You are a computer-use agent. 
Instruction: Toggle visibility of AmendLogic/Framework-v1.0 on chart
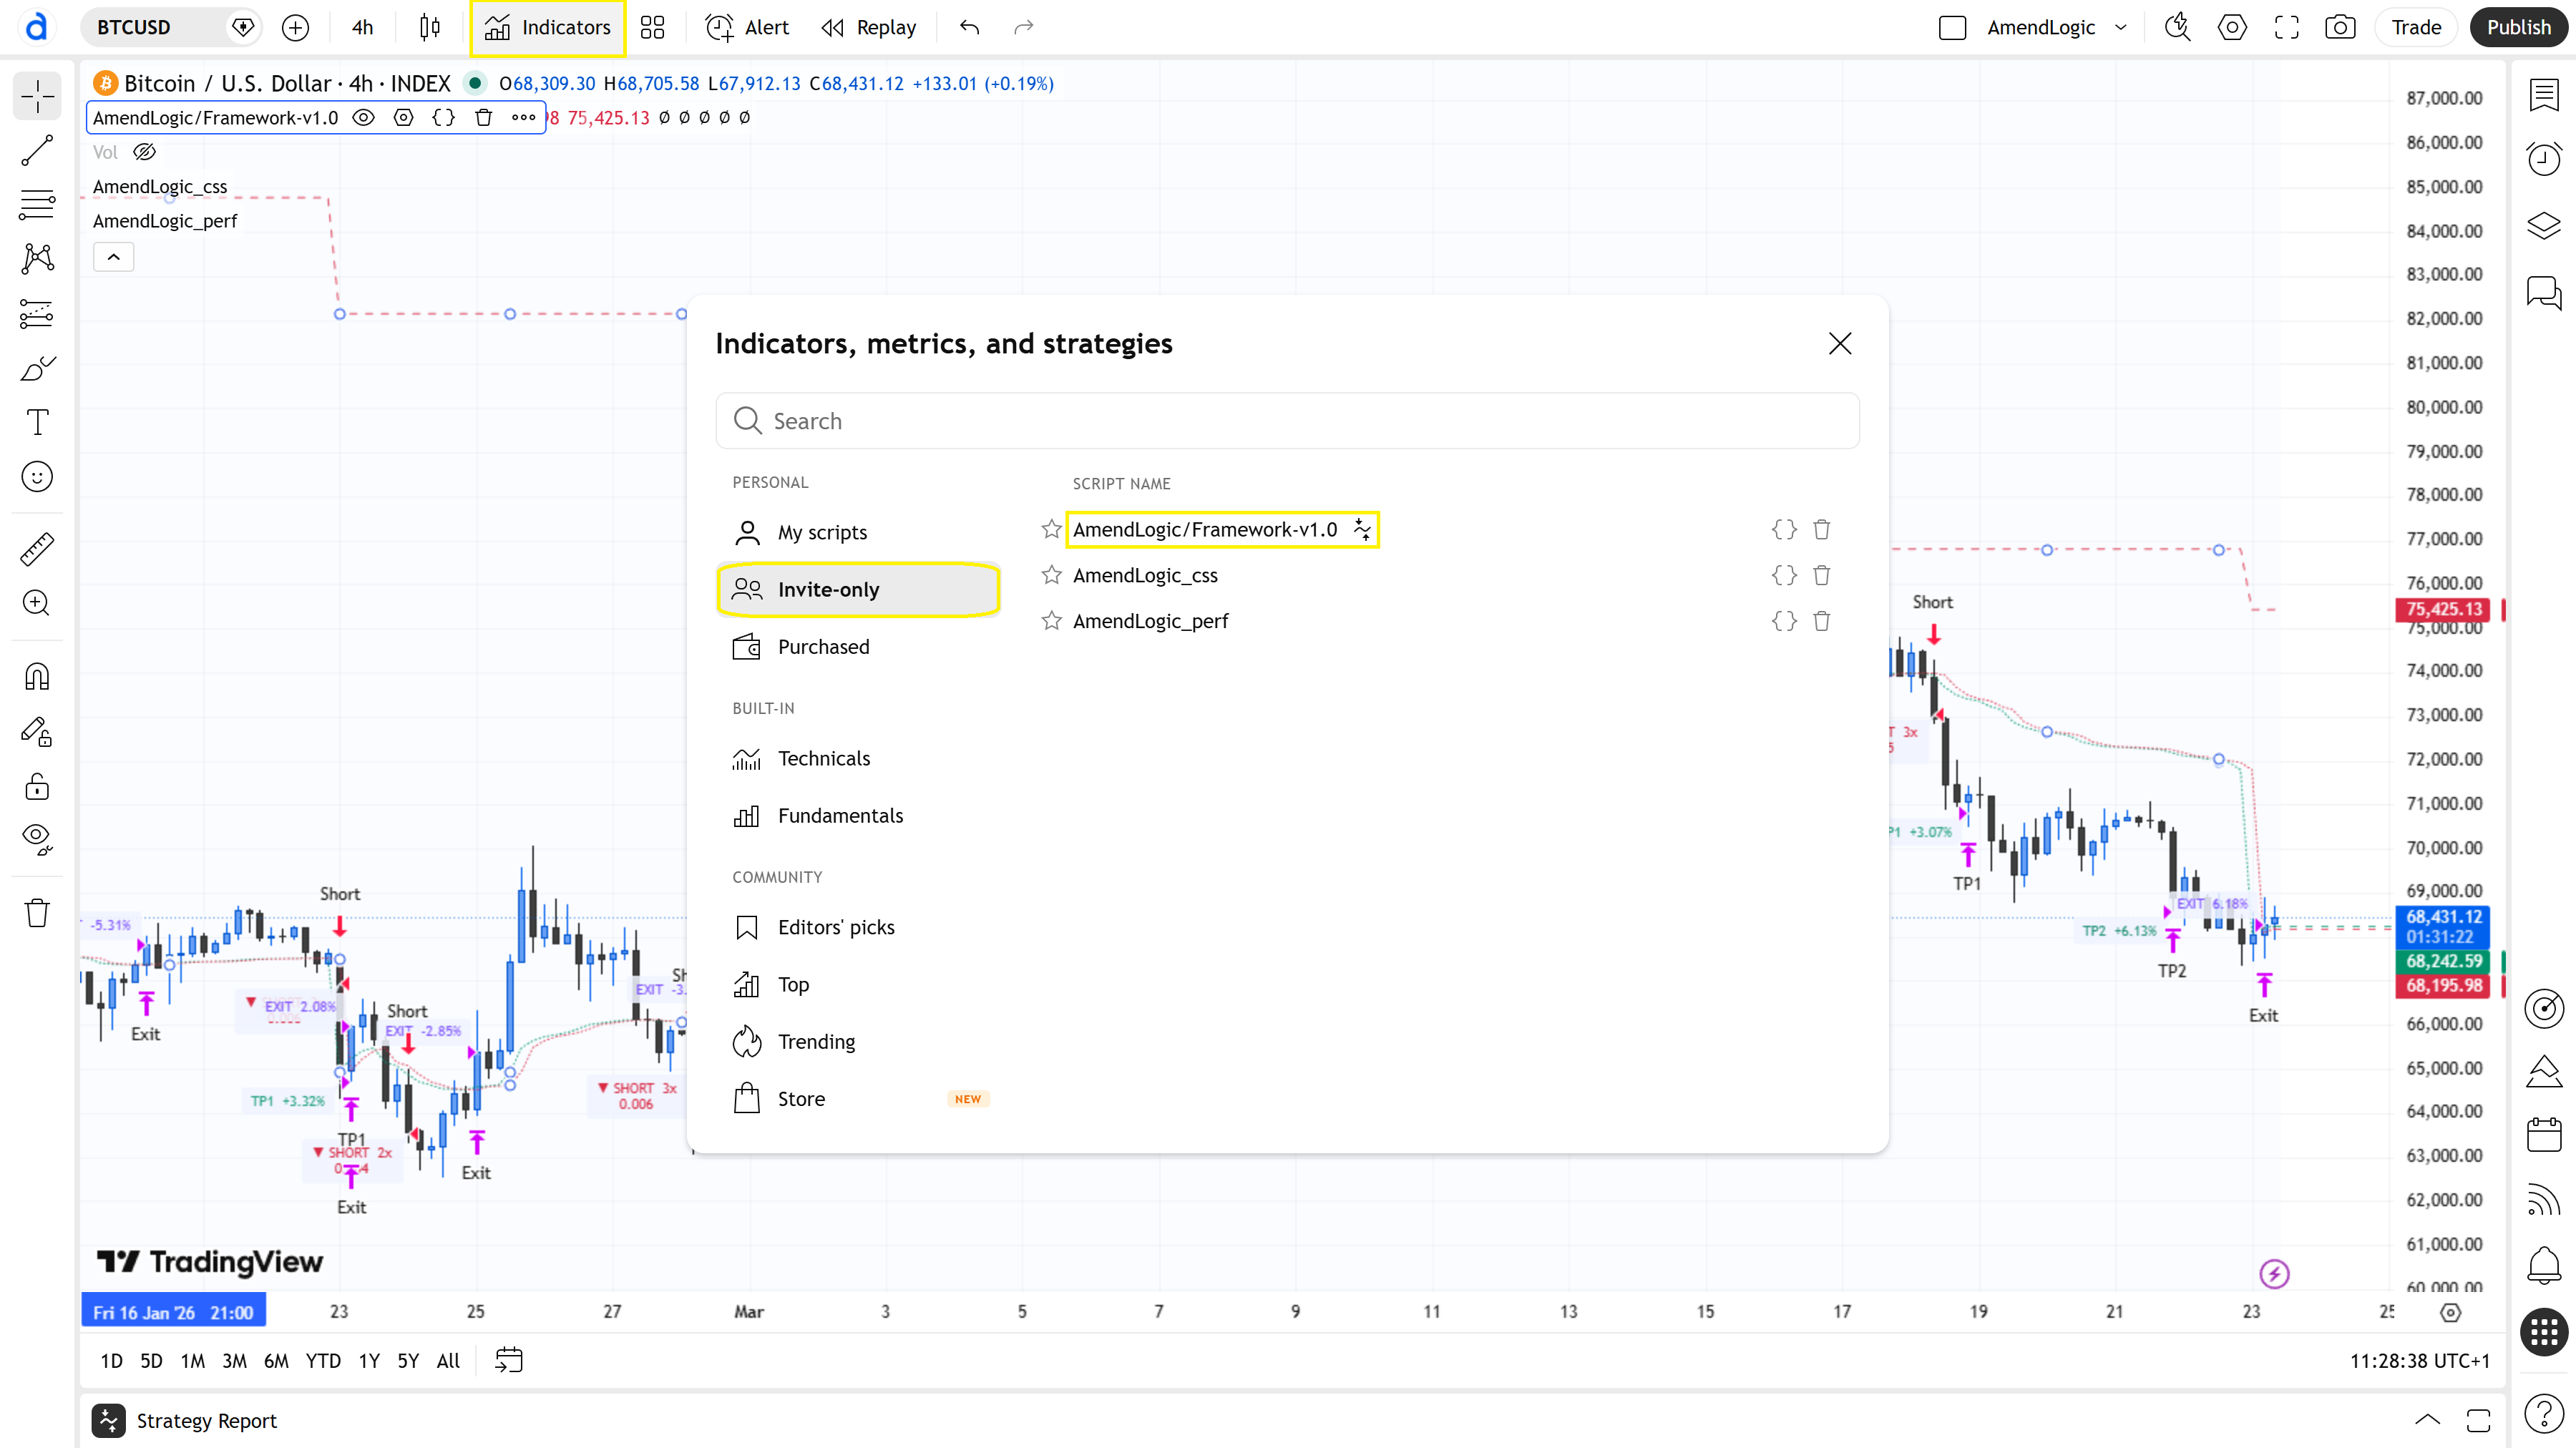pyautogui.click(x=363, y=117)
